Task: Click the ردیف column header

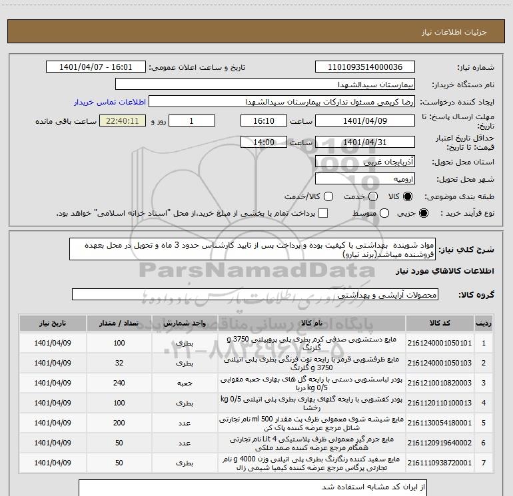Action: [484, 324]
